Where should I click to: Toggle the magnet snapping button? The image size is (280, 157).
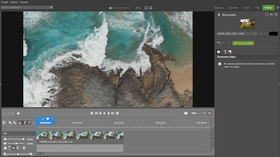pos(20,123)
